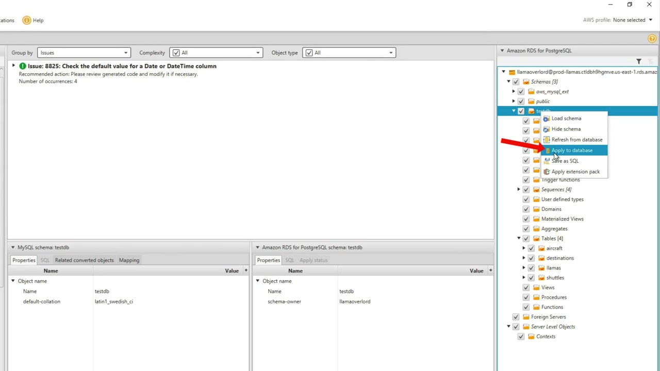Click the filter funnel icon in PostgreSQL panel
The image size is (660, 371).
tap(639, 62)
